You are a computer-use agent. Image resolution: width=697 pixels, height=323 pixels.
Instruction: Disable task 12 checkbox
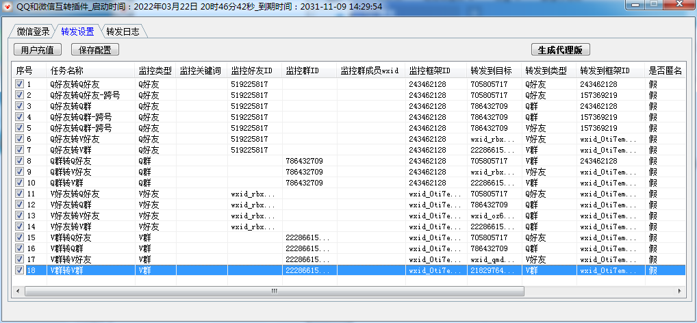click(x=19, y=205)
